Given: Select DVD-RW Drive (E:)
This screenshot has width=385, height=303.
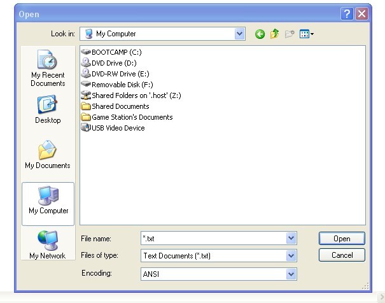Looking at the screenshot, I should click(x=120, y=74).
